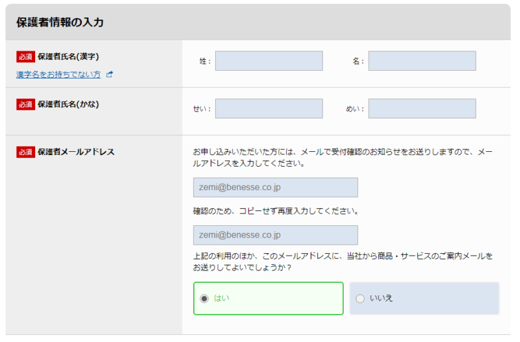
Task: Click the 保護者メールアドレス field label
Action: pos(76,152)
